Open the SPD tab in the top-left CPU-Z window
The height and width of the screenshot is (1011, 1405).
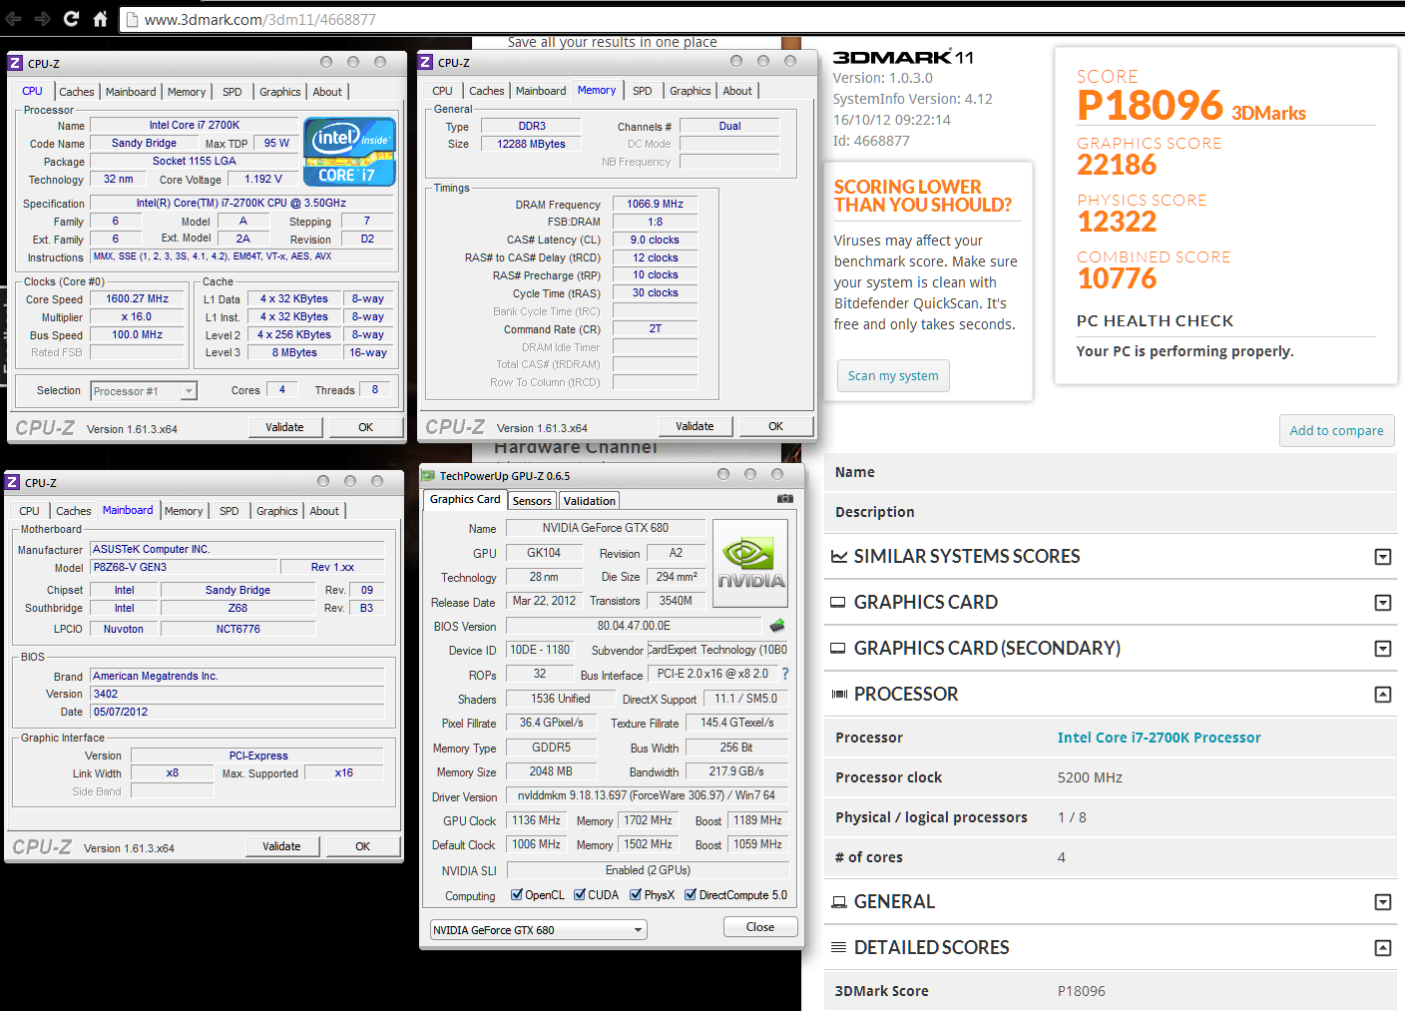[x=232, y=92]
